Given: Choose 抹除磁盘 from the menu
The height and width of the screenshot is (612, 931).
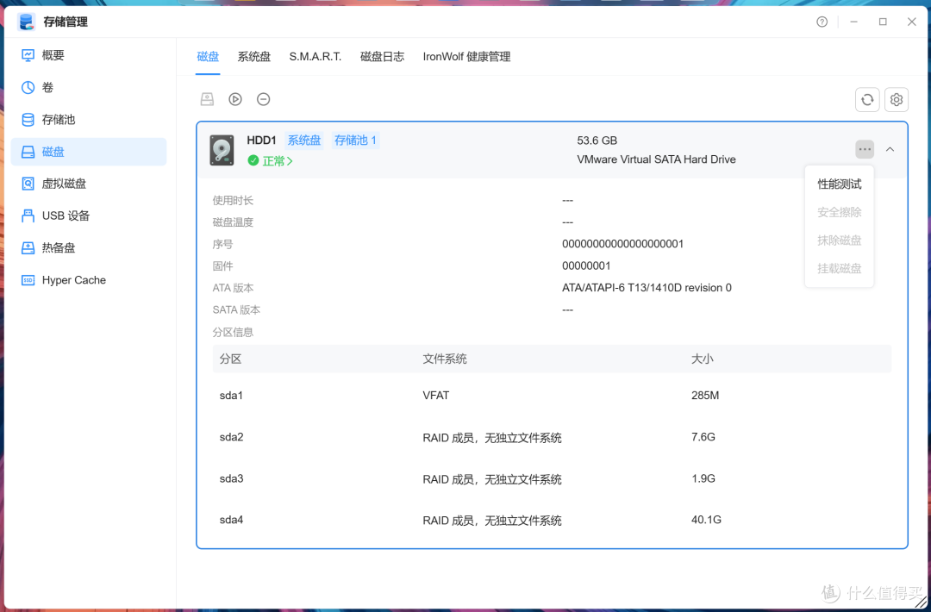Looking at the screenshot, I should point(839,240).
